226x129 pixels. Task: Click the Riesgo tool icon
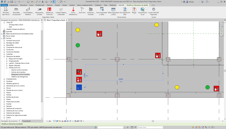click(134, 11)
